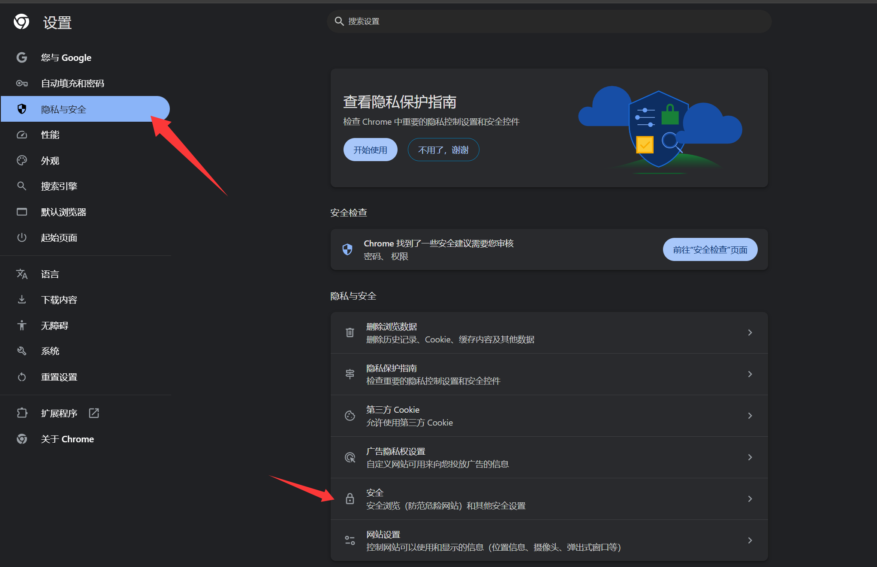Click the Chrome logo beside 设置 title
The width and height of the screenshot is (877, 567).
21,21
